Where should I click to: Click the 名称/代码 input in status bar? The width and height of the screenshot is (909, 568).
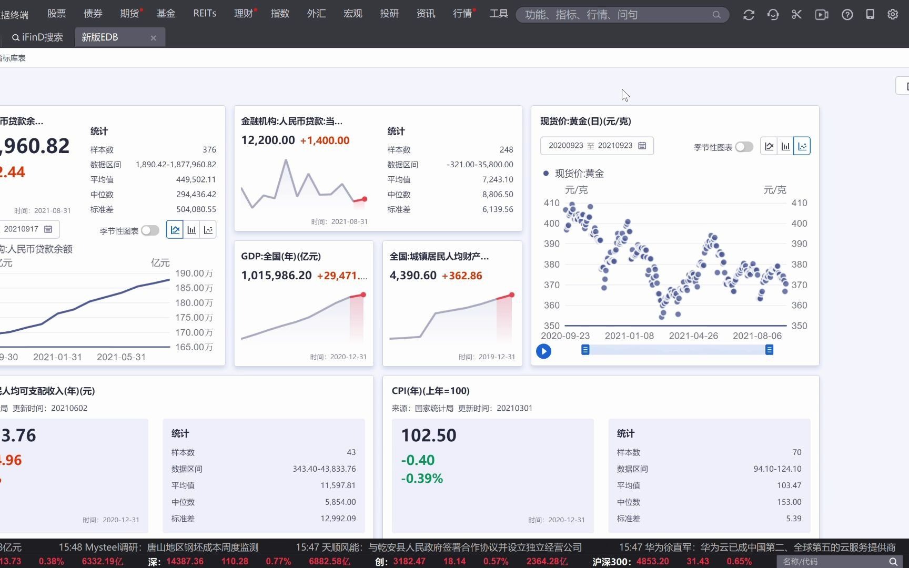coord(831,562)
